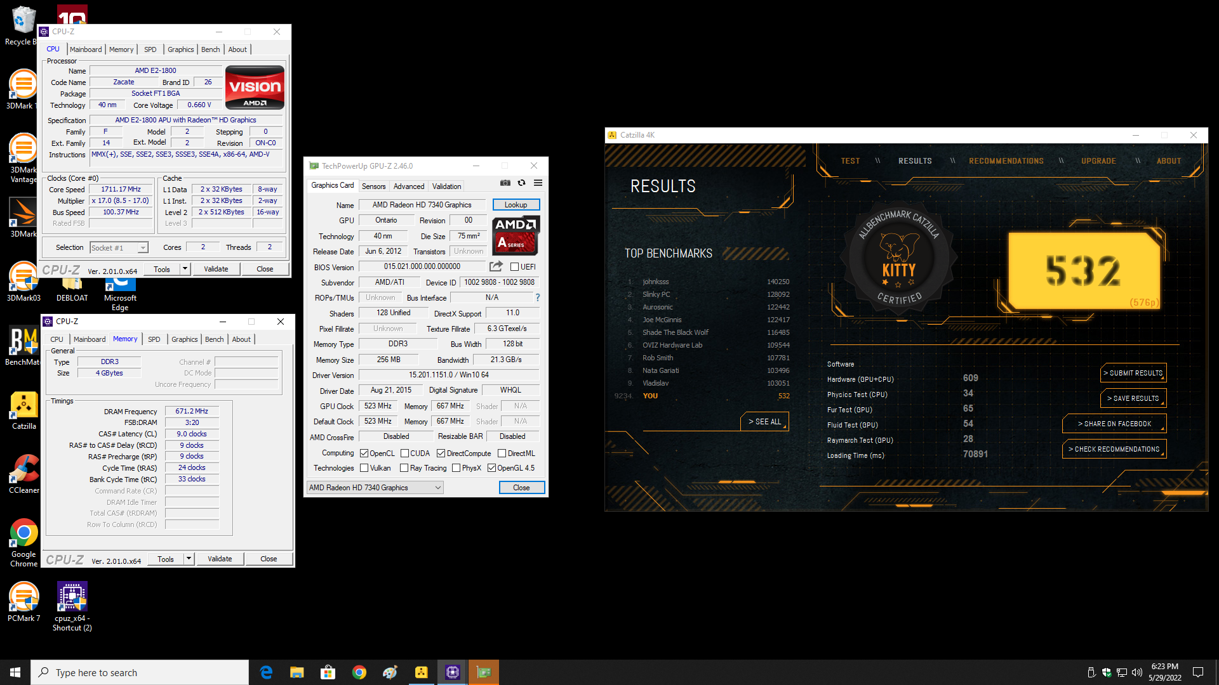Open volume control in system tray
The height and width of the screenshot is (685, 1219).
[x=1136, y=672]
